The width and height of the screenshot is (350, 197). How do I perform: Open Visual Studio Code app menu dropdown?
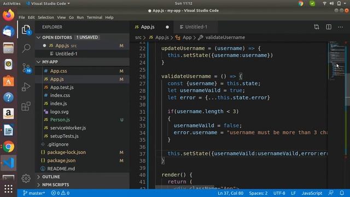(x=48, y=3)
